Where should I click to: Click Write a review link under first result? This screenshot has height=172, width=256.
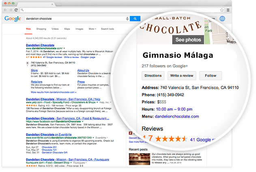[x=71, y=57]
